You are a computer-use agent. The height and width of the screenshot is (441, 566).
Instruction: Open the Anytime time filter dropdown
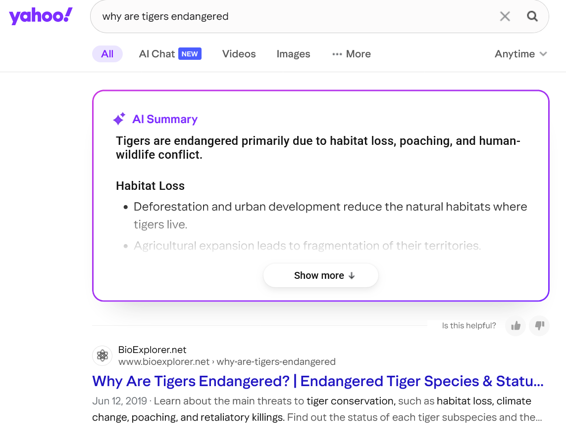point(521,54)
